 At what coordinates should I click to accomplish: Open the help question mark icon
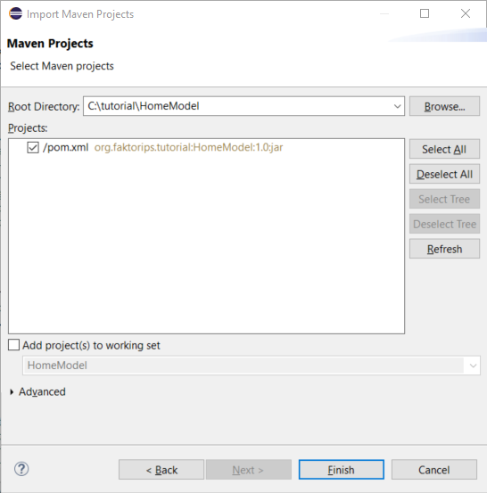[21, 469]
